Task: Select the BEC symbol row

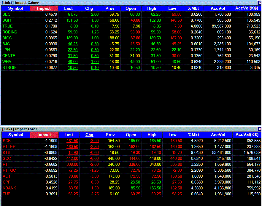Action: 131,14
